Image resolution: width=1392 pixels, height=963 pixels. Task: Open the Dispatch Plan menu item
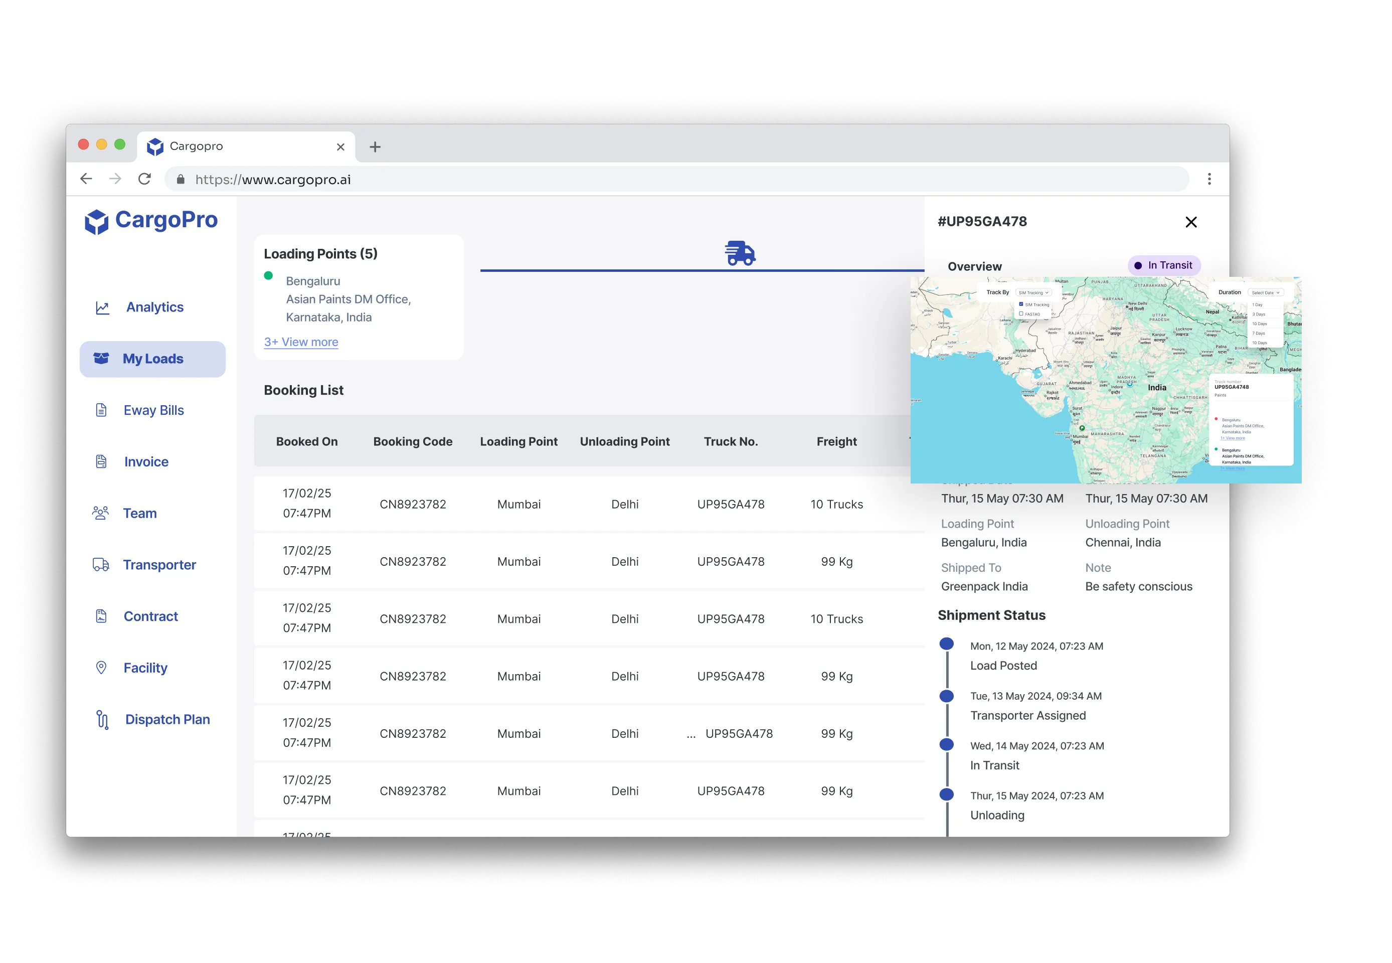pos(167,719)
